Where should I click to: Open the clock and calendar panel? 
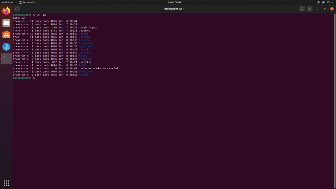174,2
